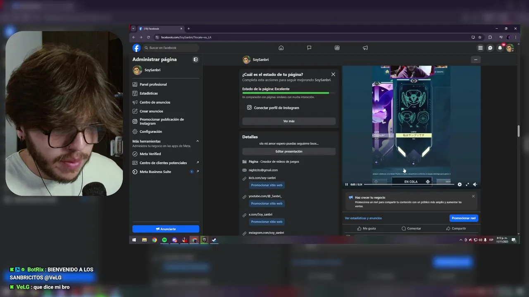Open the Facebook menu grid icon
The width and height of the screenshot is (529, 297).
[480, 48]
